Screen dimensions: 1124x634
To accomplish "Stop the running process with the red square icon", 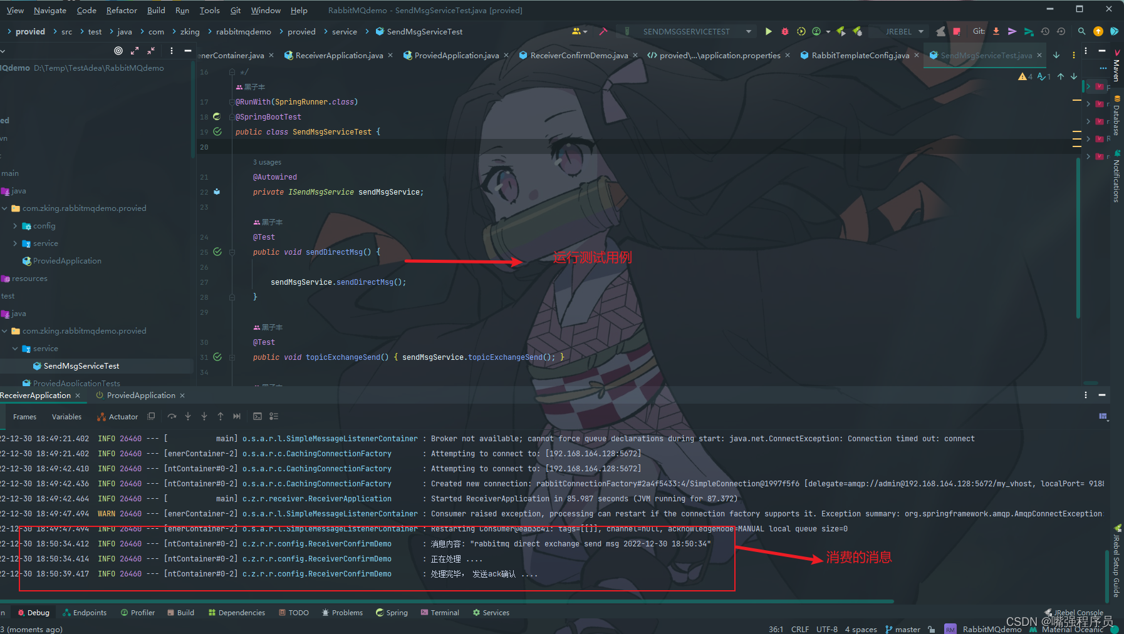I will tap(957, 31).
